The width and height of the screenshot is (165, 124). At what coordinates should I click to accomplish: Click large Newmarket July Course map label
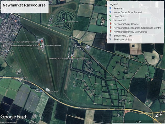pos(60,58)
